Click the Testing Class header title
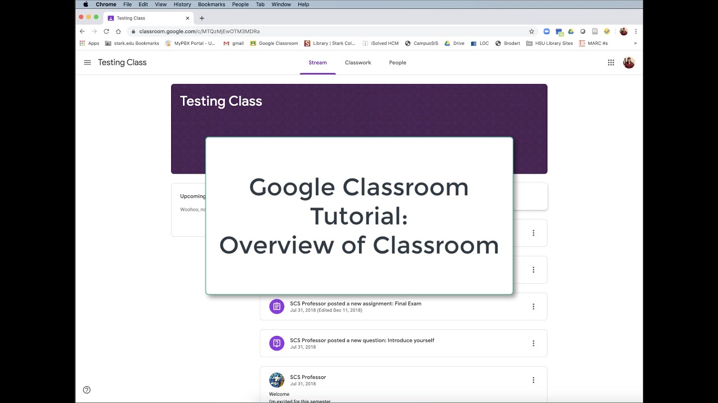Viewport: 718px width, 403px height. coord(122,63)
